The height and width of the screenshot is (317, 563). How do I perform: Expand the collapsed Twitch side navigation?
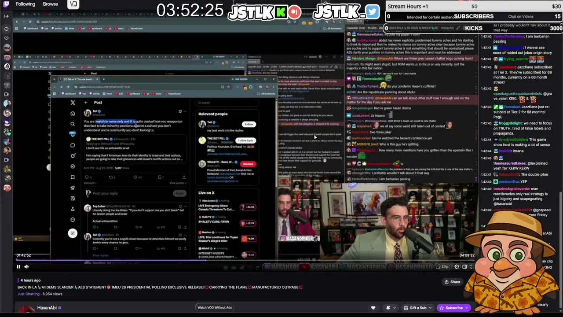6,16
